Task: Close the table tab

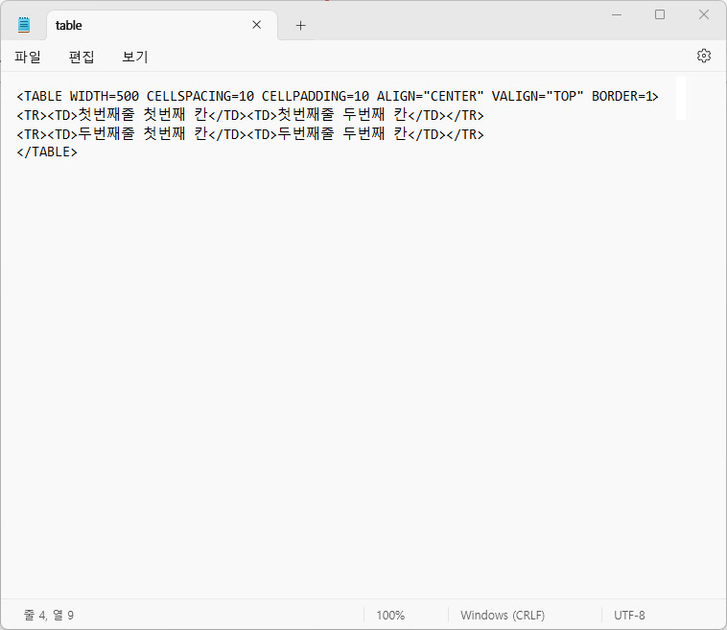Action: pos(256,25)
